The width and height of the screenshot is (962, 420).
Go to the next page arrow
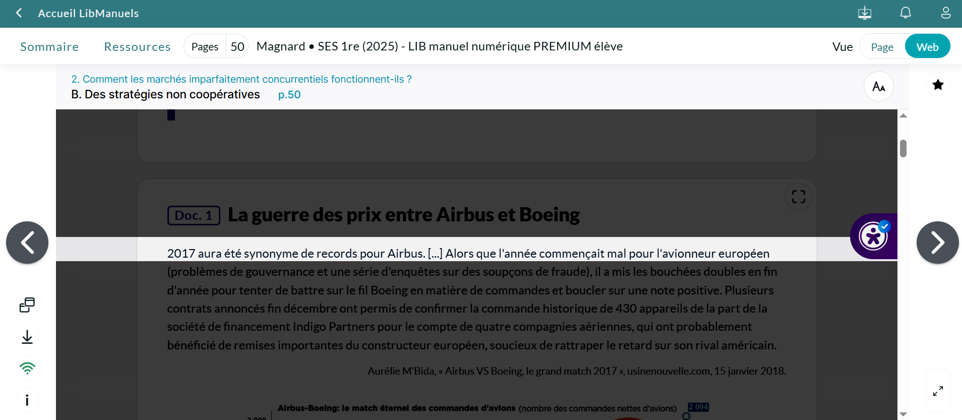(x=938, y=243)
